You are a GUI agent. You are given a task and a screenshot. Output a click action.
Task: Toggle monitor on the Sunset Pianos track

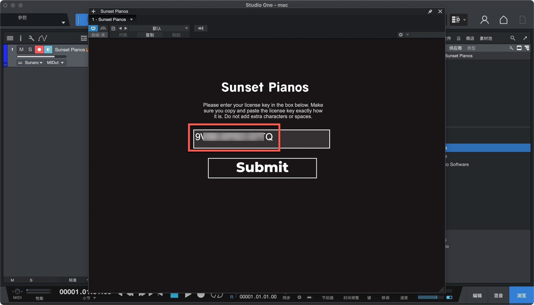point(48,49)
